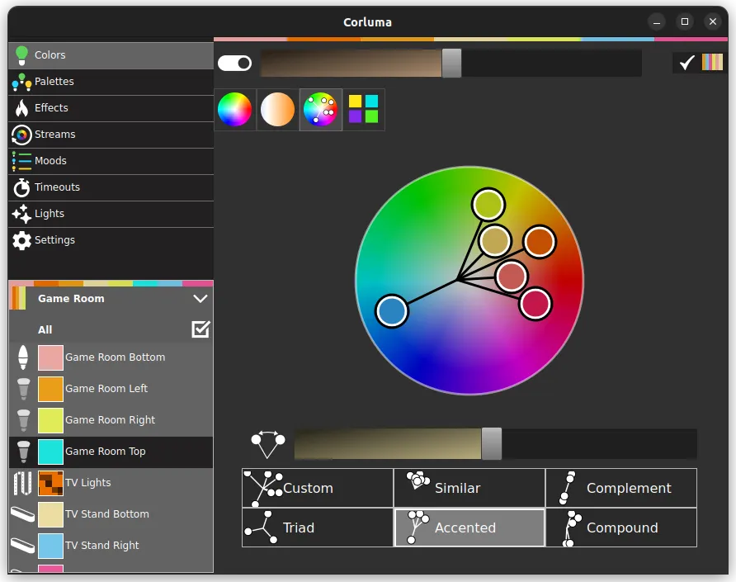
Task: Click the checkmark icon at top right
Action: (x=686, y=63)
